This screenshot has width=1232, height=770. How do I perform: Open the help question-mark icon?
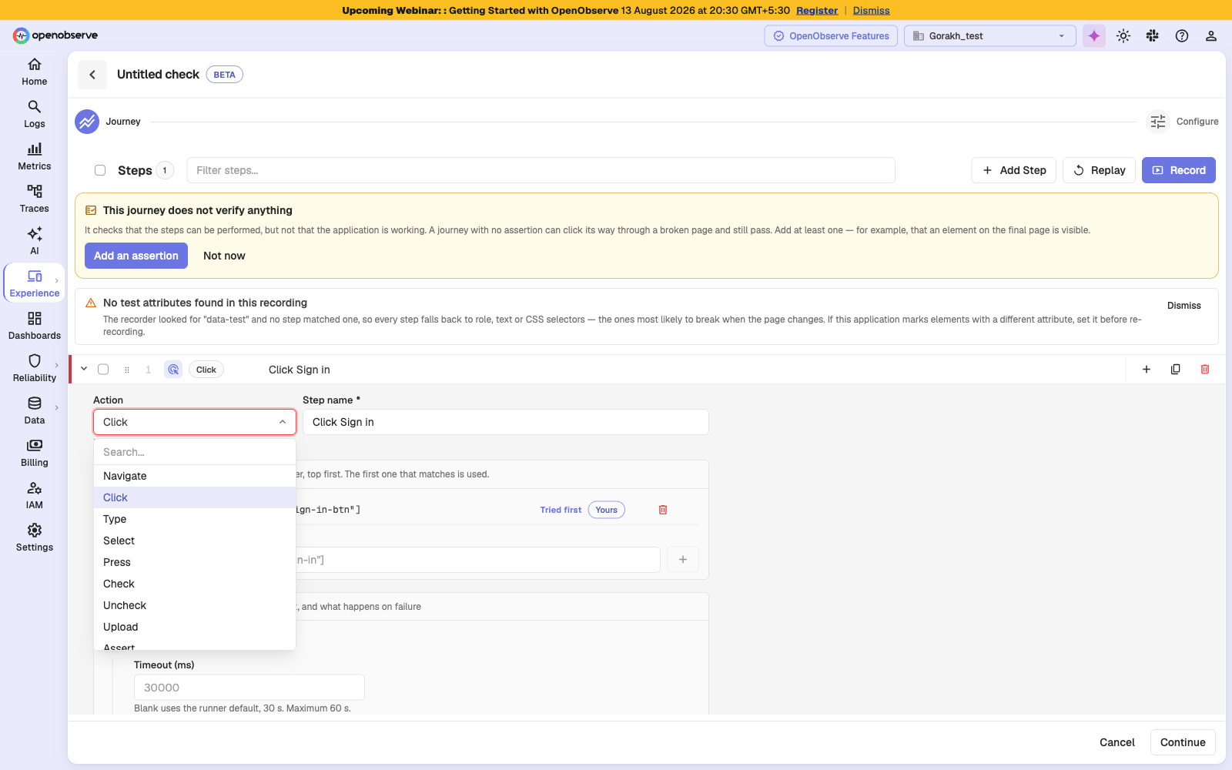coord(1182,36)
